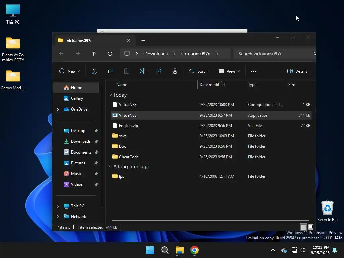Select VirtuaNES Application file
The width and height of the screenshot is (344, 258).
(x=211, y=115)
